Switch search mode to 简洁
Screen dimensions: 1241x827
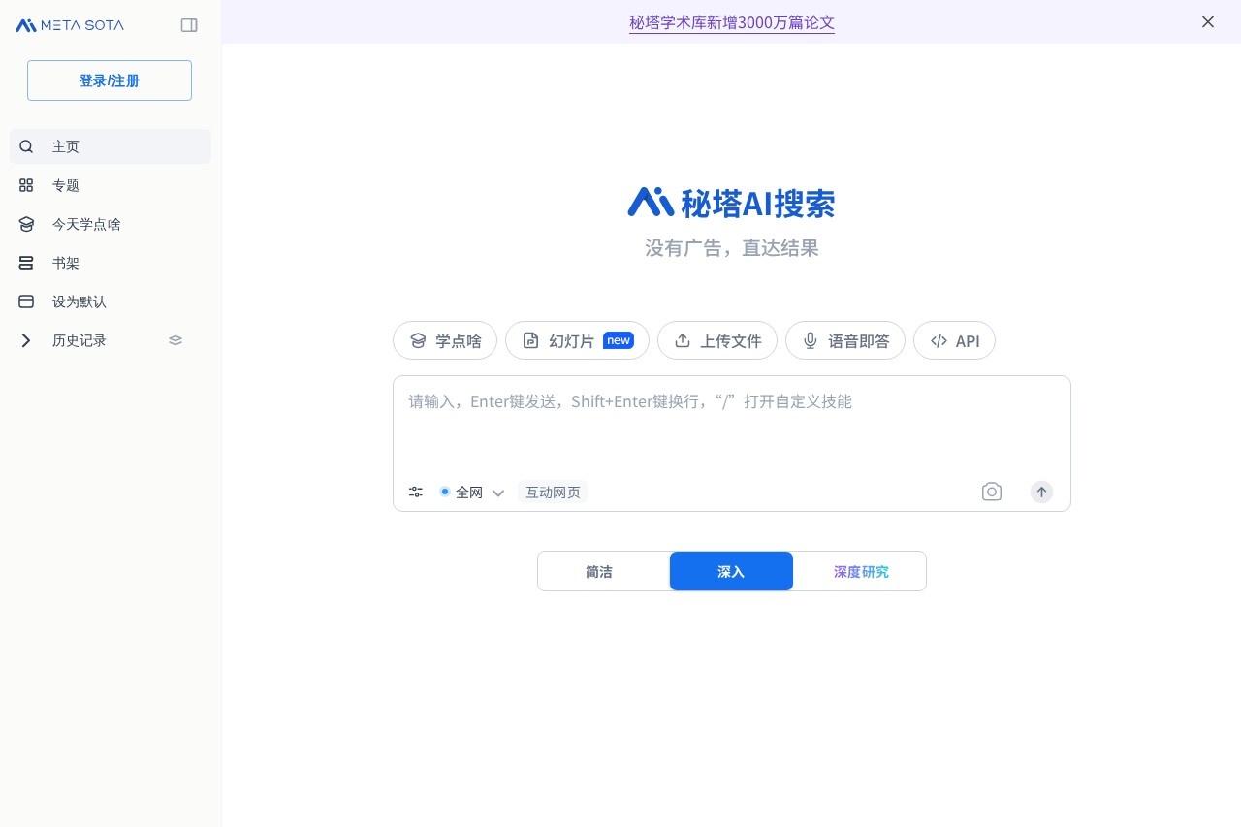pyautogui.click(x=599, y=571)
